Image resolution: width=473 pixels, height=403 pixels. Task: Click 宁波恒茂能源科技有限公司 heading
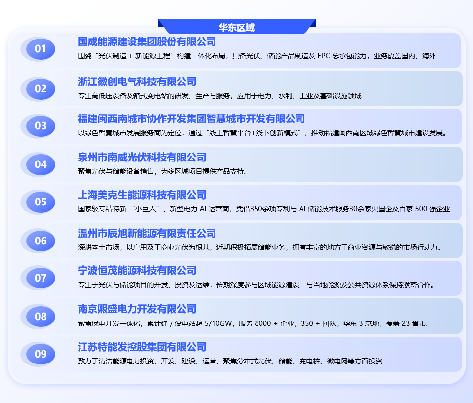137,271
